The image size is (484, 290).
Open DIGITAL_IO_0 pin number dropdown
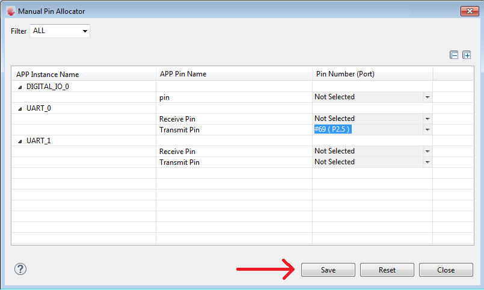tap(427, 97)
